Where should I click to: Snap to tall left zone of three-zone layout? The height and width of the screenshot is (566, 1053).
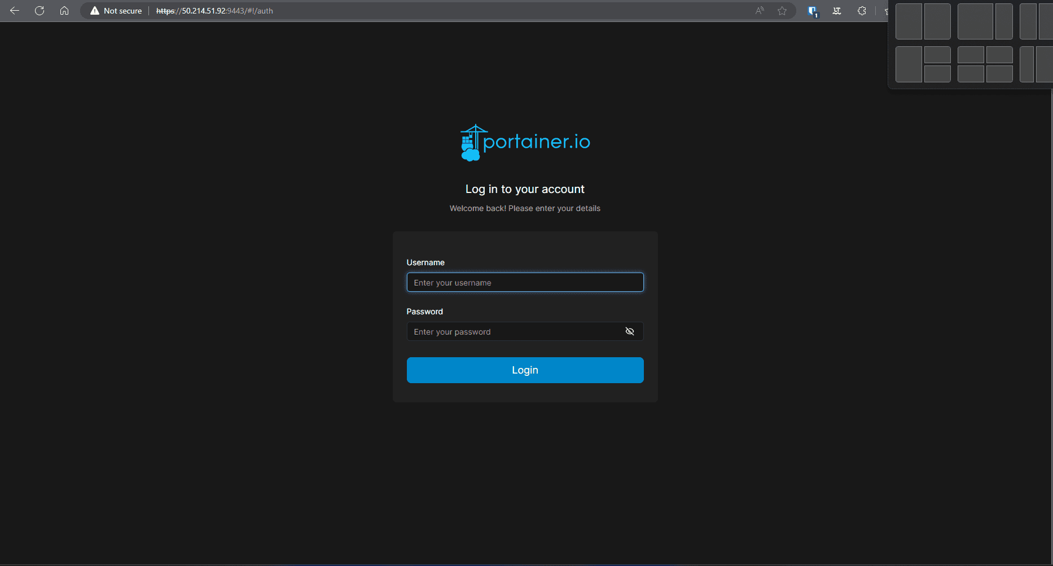point(909,64)
